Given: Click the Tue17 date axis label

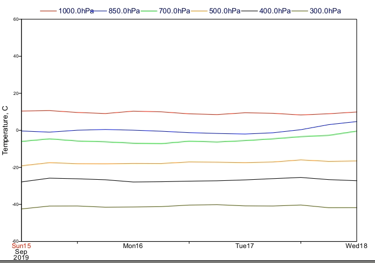Looking at the screenshot, I should pyautogui.click(x=244, y=246).
